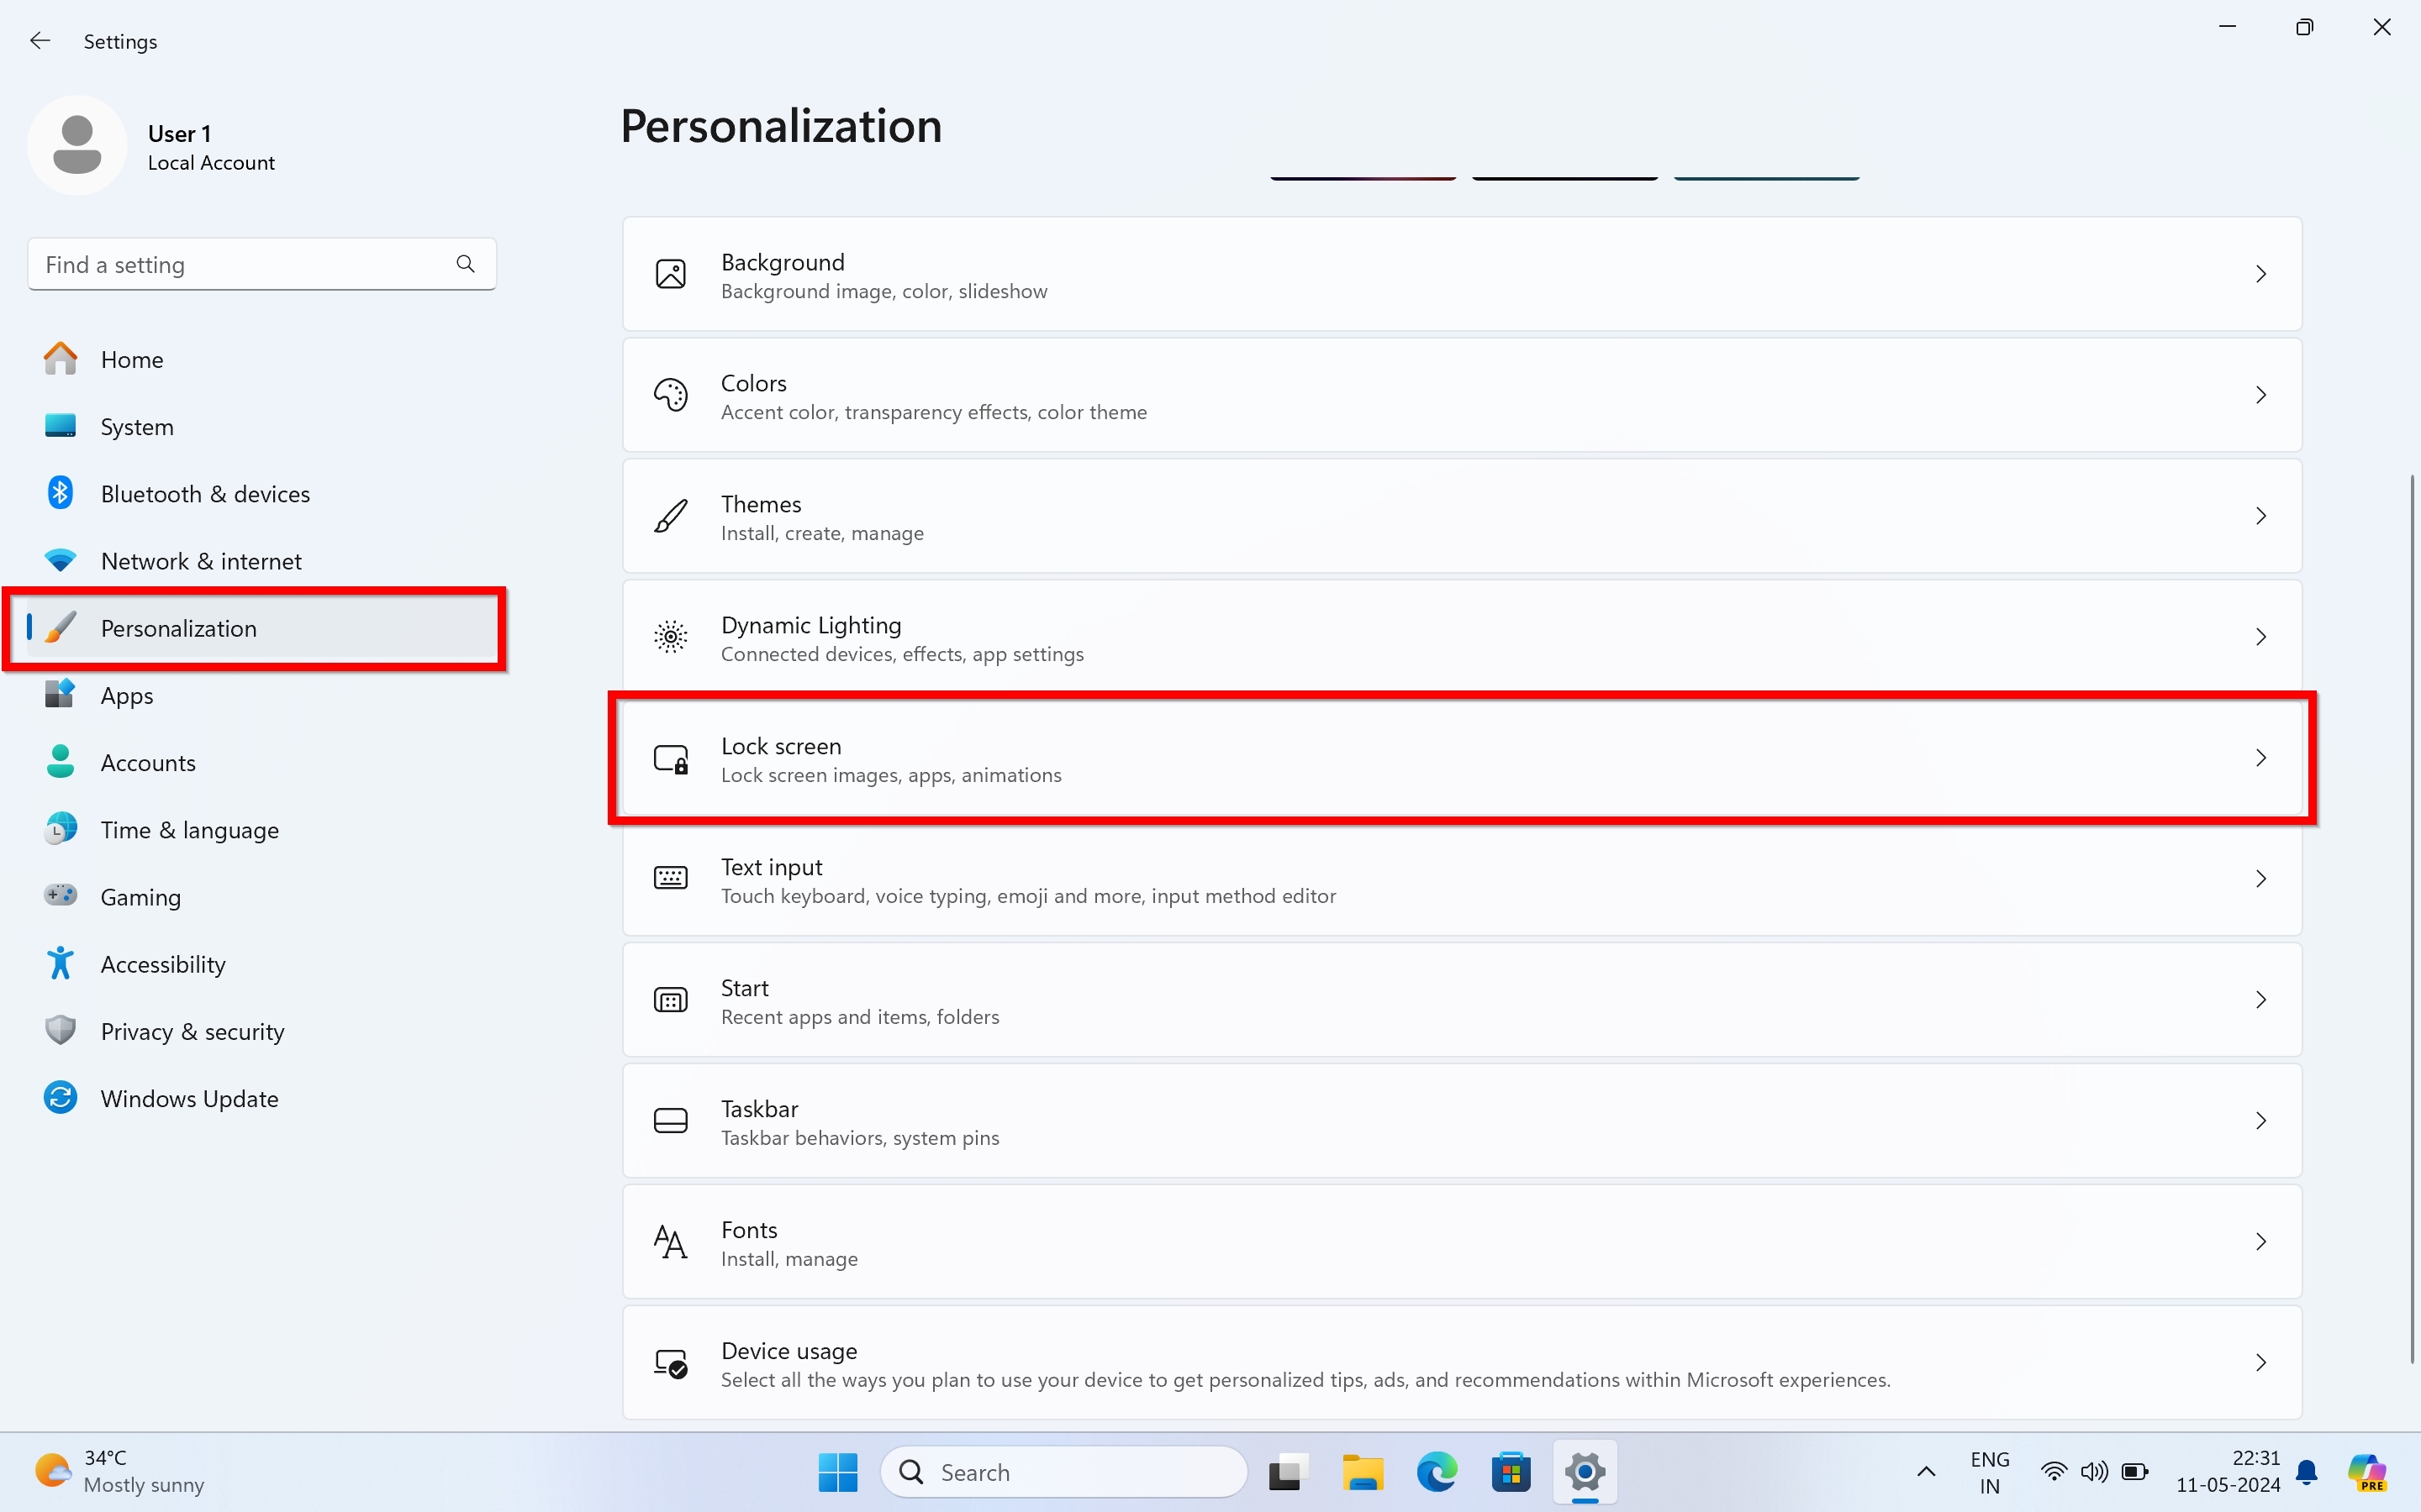Open Microsoft Edge from the taskbar

click(x=1437, y=1472)
